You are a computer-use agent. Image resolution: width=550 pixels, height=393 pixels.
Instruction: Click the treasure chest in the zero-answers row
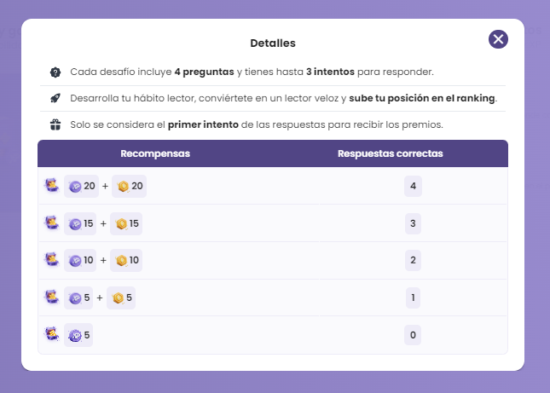coord(51,334)
